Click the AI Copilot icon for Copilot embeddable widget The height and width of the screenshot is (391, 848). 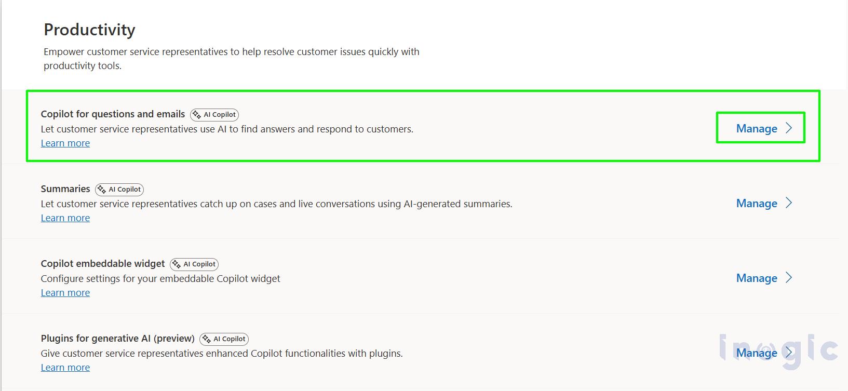[x=194, y=264]
